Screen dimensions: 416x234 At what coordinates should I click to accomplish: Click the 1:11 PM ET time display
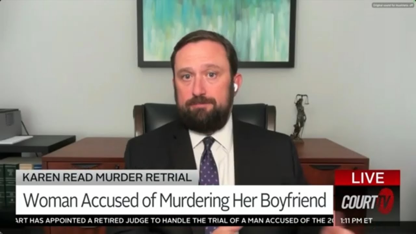(x=356, y=221)
